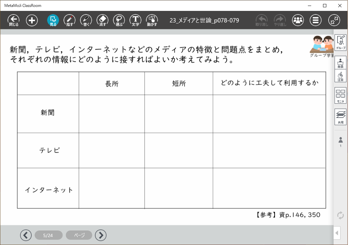Select the 消す (eraser) tool

[x=103, y=20]
